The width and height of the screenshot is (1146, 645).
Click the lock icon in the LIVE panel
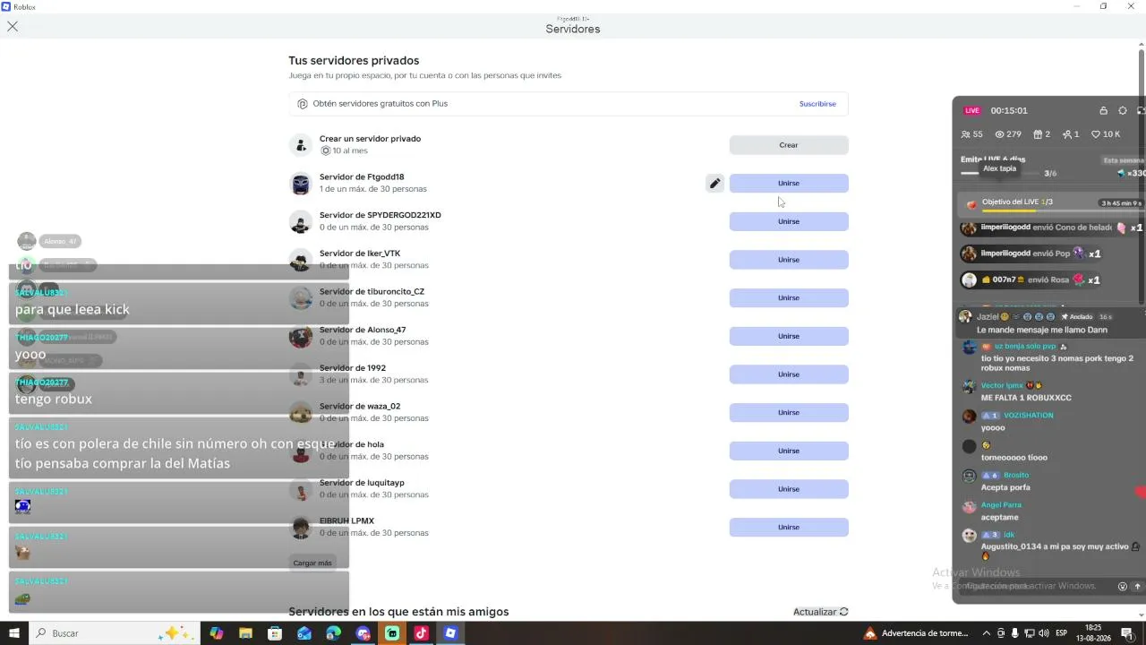1103,111
